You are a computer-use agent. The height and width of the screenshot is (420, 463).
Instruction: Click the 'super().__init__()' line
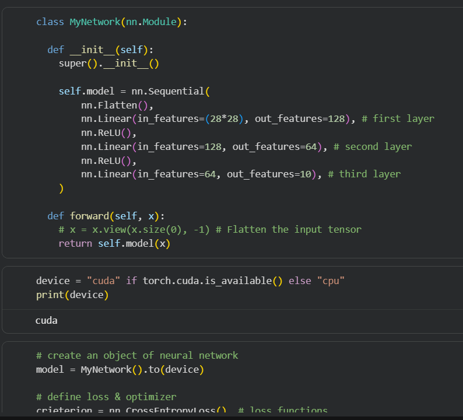pos(108,63)
